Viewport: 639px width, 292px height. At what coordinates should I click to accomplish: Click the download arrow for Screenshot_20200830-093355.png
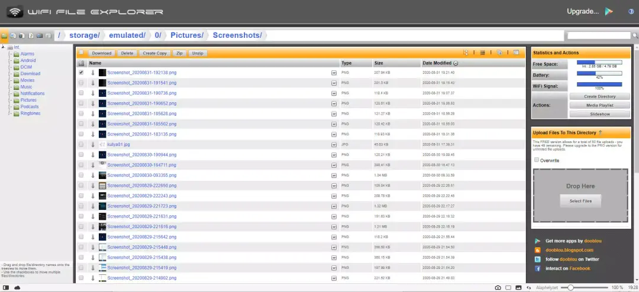pos(93,175)
